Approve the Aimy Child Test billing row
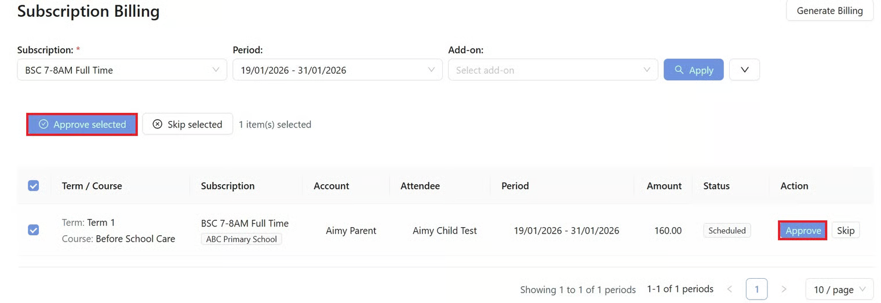The width and height of the screenshot is (881, 303). 802,231
